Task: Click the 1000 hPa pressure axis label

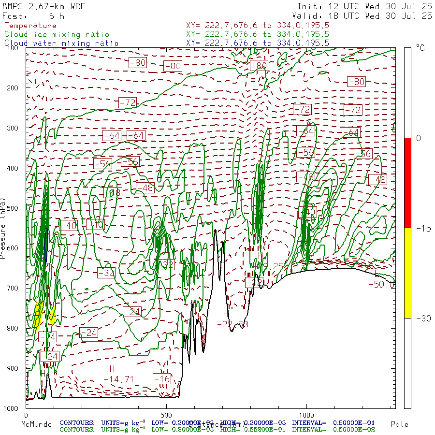Action: (x=11, y=408)
